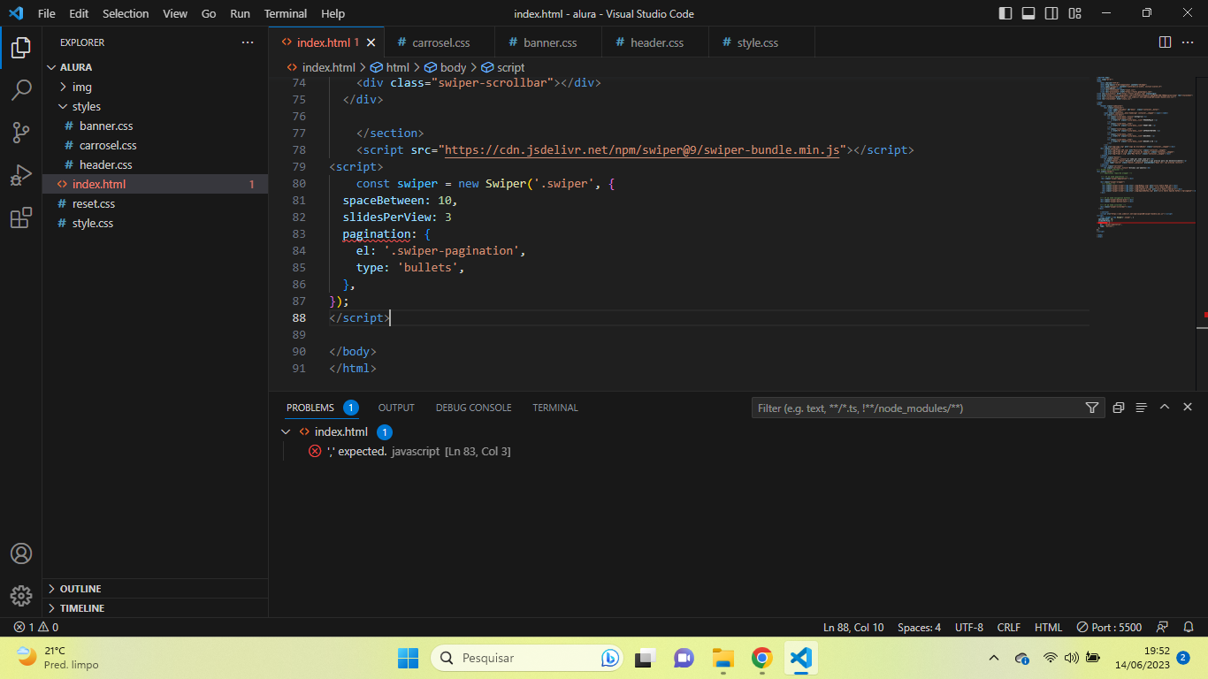This screenshot has height=679, width=1208.
Task: Close the bottom panel
Action: [x=1188, y=408]
